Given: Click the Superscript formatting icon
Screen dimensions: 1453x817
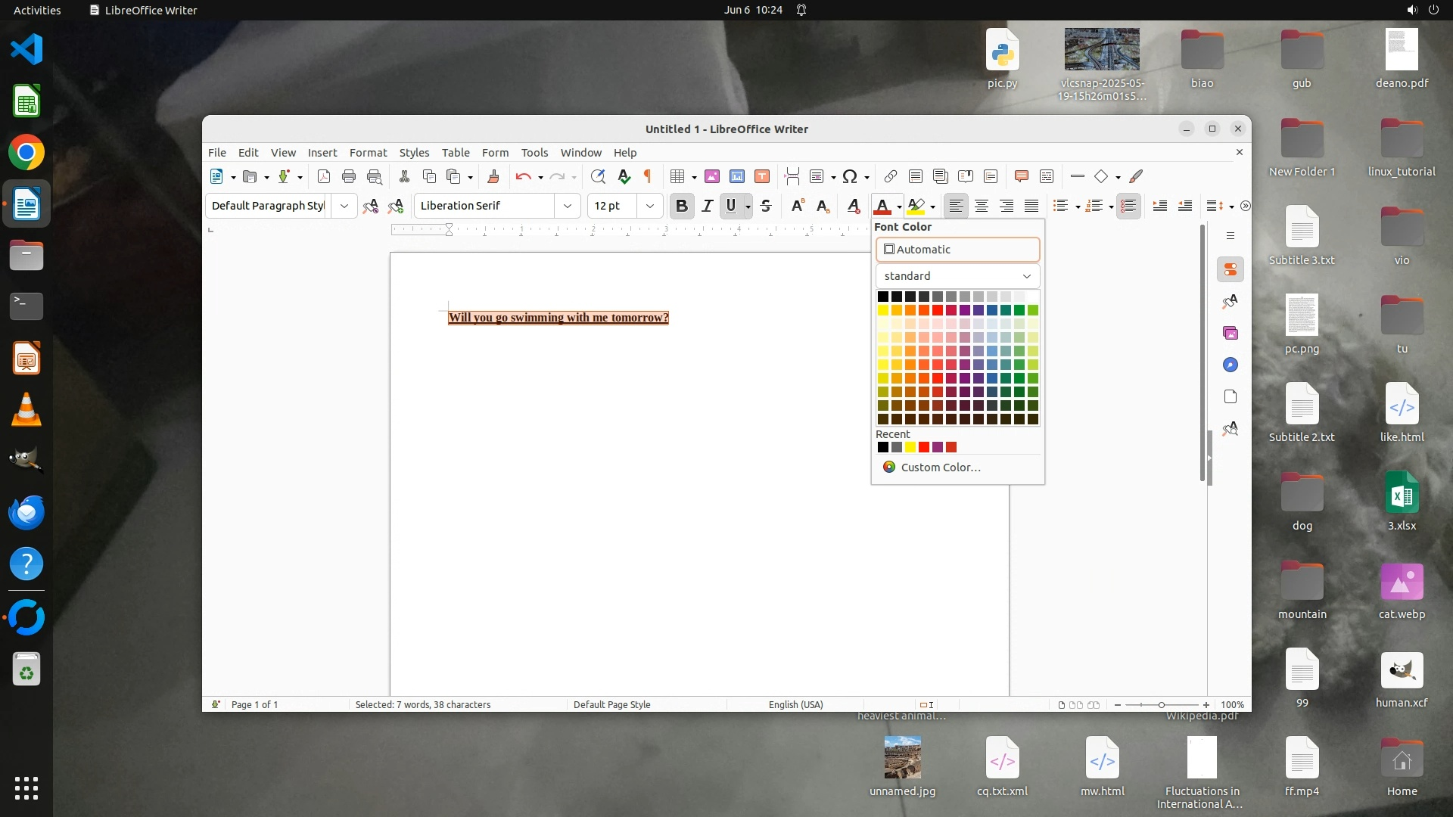Looking at the screenshot, I should click(x=798, y=206).
